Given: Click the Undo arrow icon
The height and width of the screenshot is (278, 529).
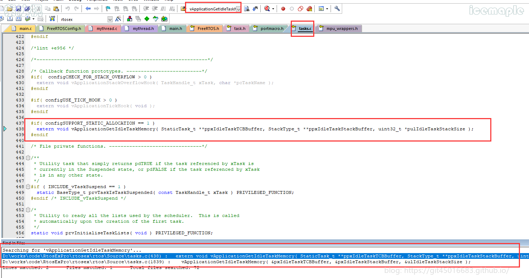Looking at the screenshot, I should click(x=68, y=8).
